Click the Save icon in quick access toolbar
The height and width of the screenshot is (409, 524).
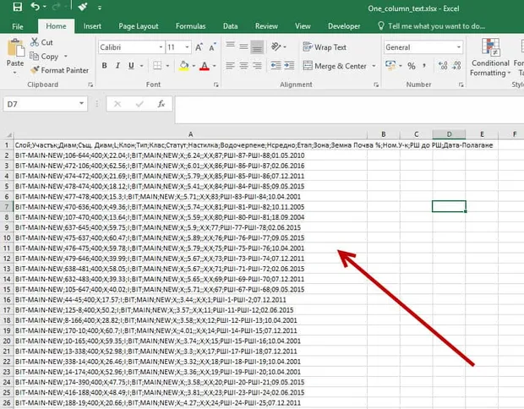click(17, 7)
